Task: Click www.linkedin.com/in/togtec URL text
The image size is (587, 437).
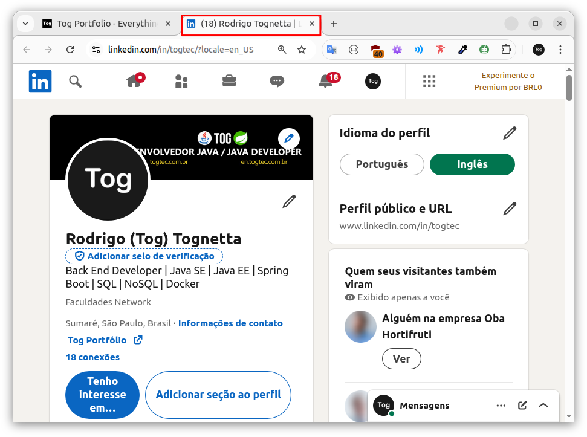Action: [x=399, y=226]
